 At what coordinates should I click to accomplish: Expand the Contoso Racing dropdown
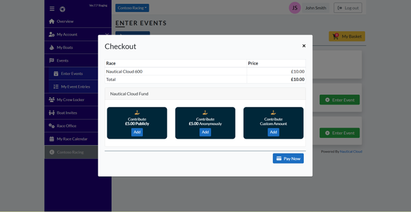pos(132,8)
